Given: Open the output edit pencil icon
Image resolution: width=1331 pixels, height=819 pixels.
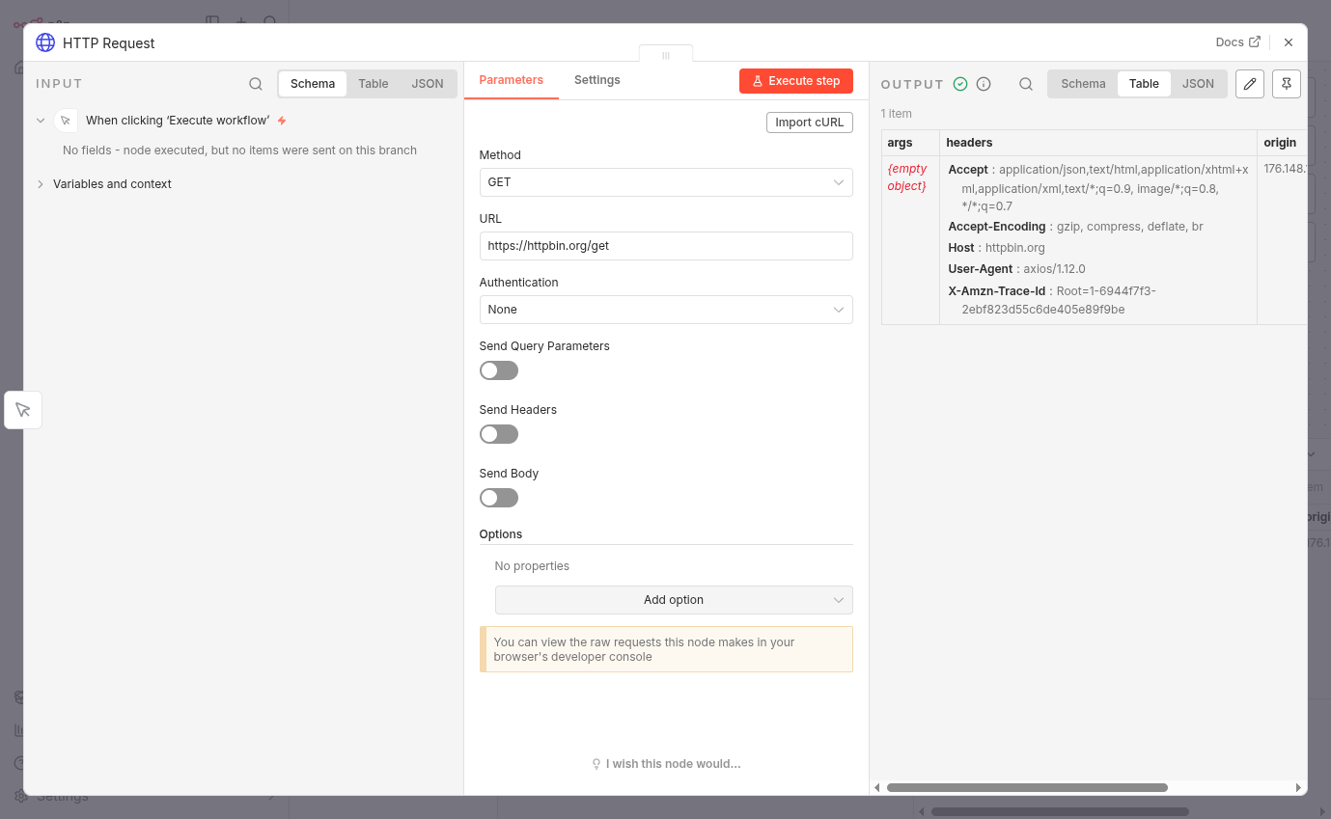Looking at the screenshot, I should pyautogui.click(x=1249, y=84).
